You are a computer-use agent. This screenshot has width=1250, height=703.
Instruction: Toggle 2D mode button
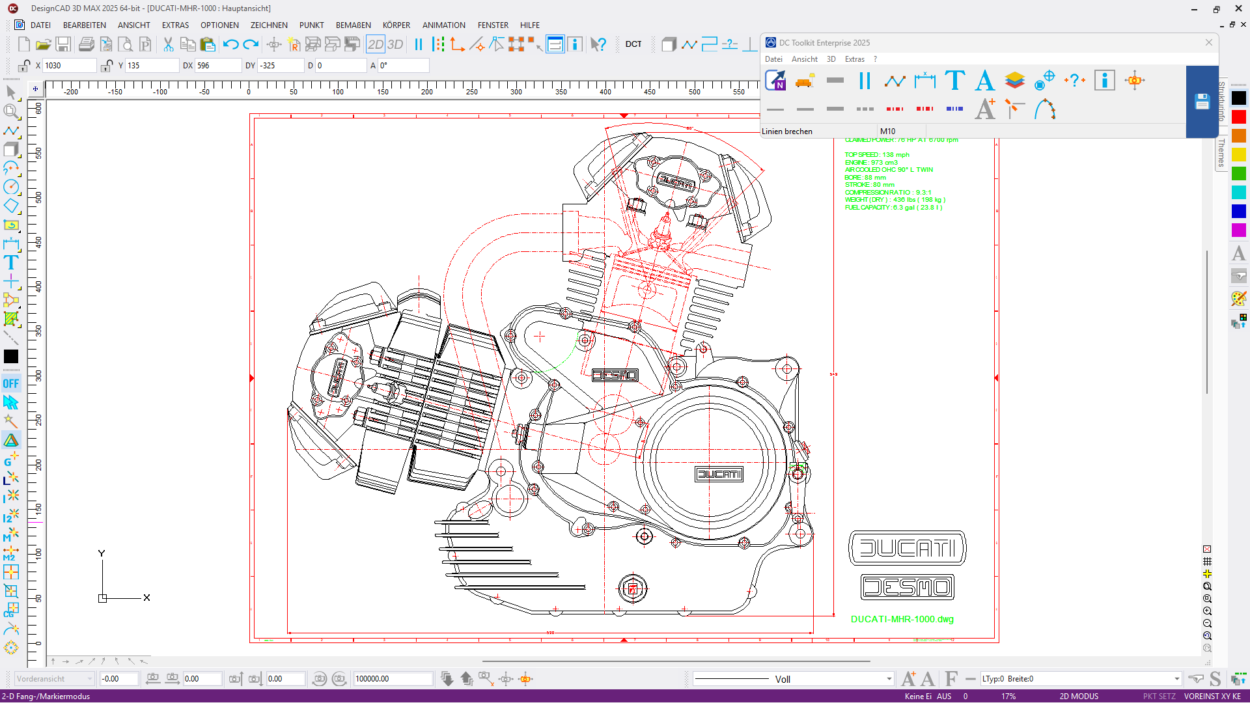[376, 44]
